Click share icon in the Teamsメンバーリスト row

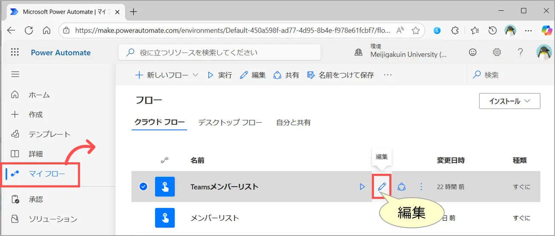401,187
